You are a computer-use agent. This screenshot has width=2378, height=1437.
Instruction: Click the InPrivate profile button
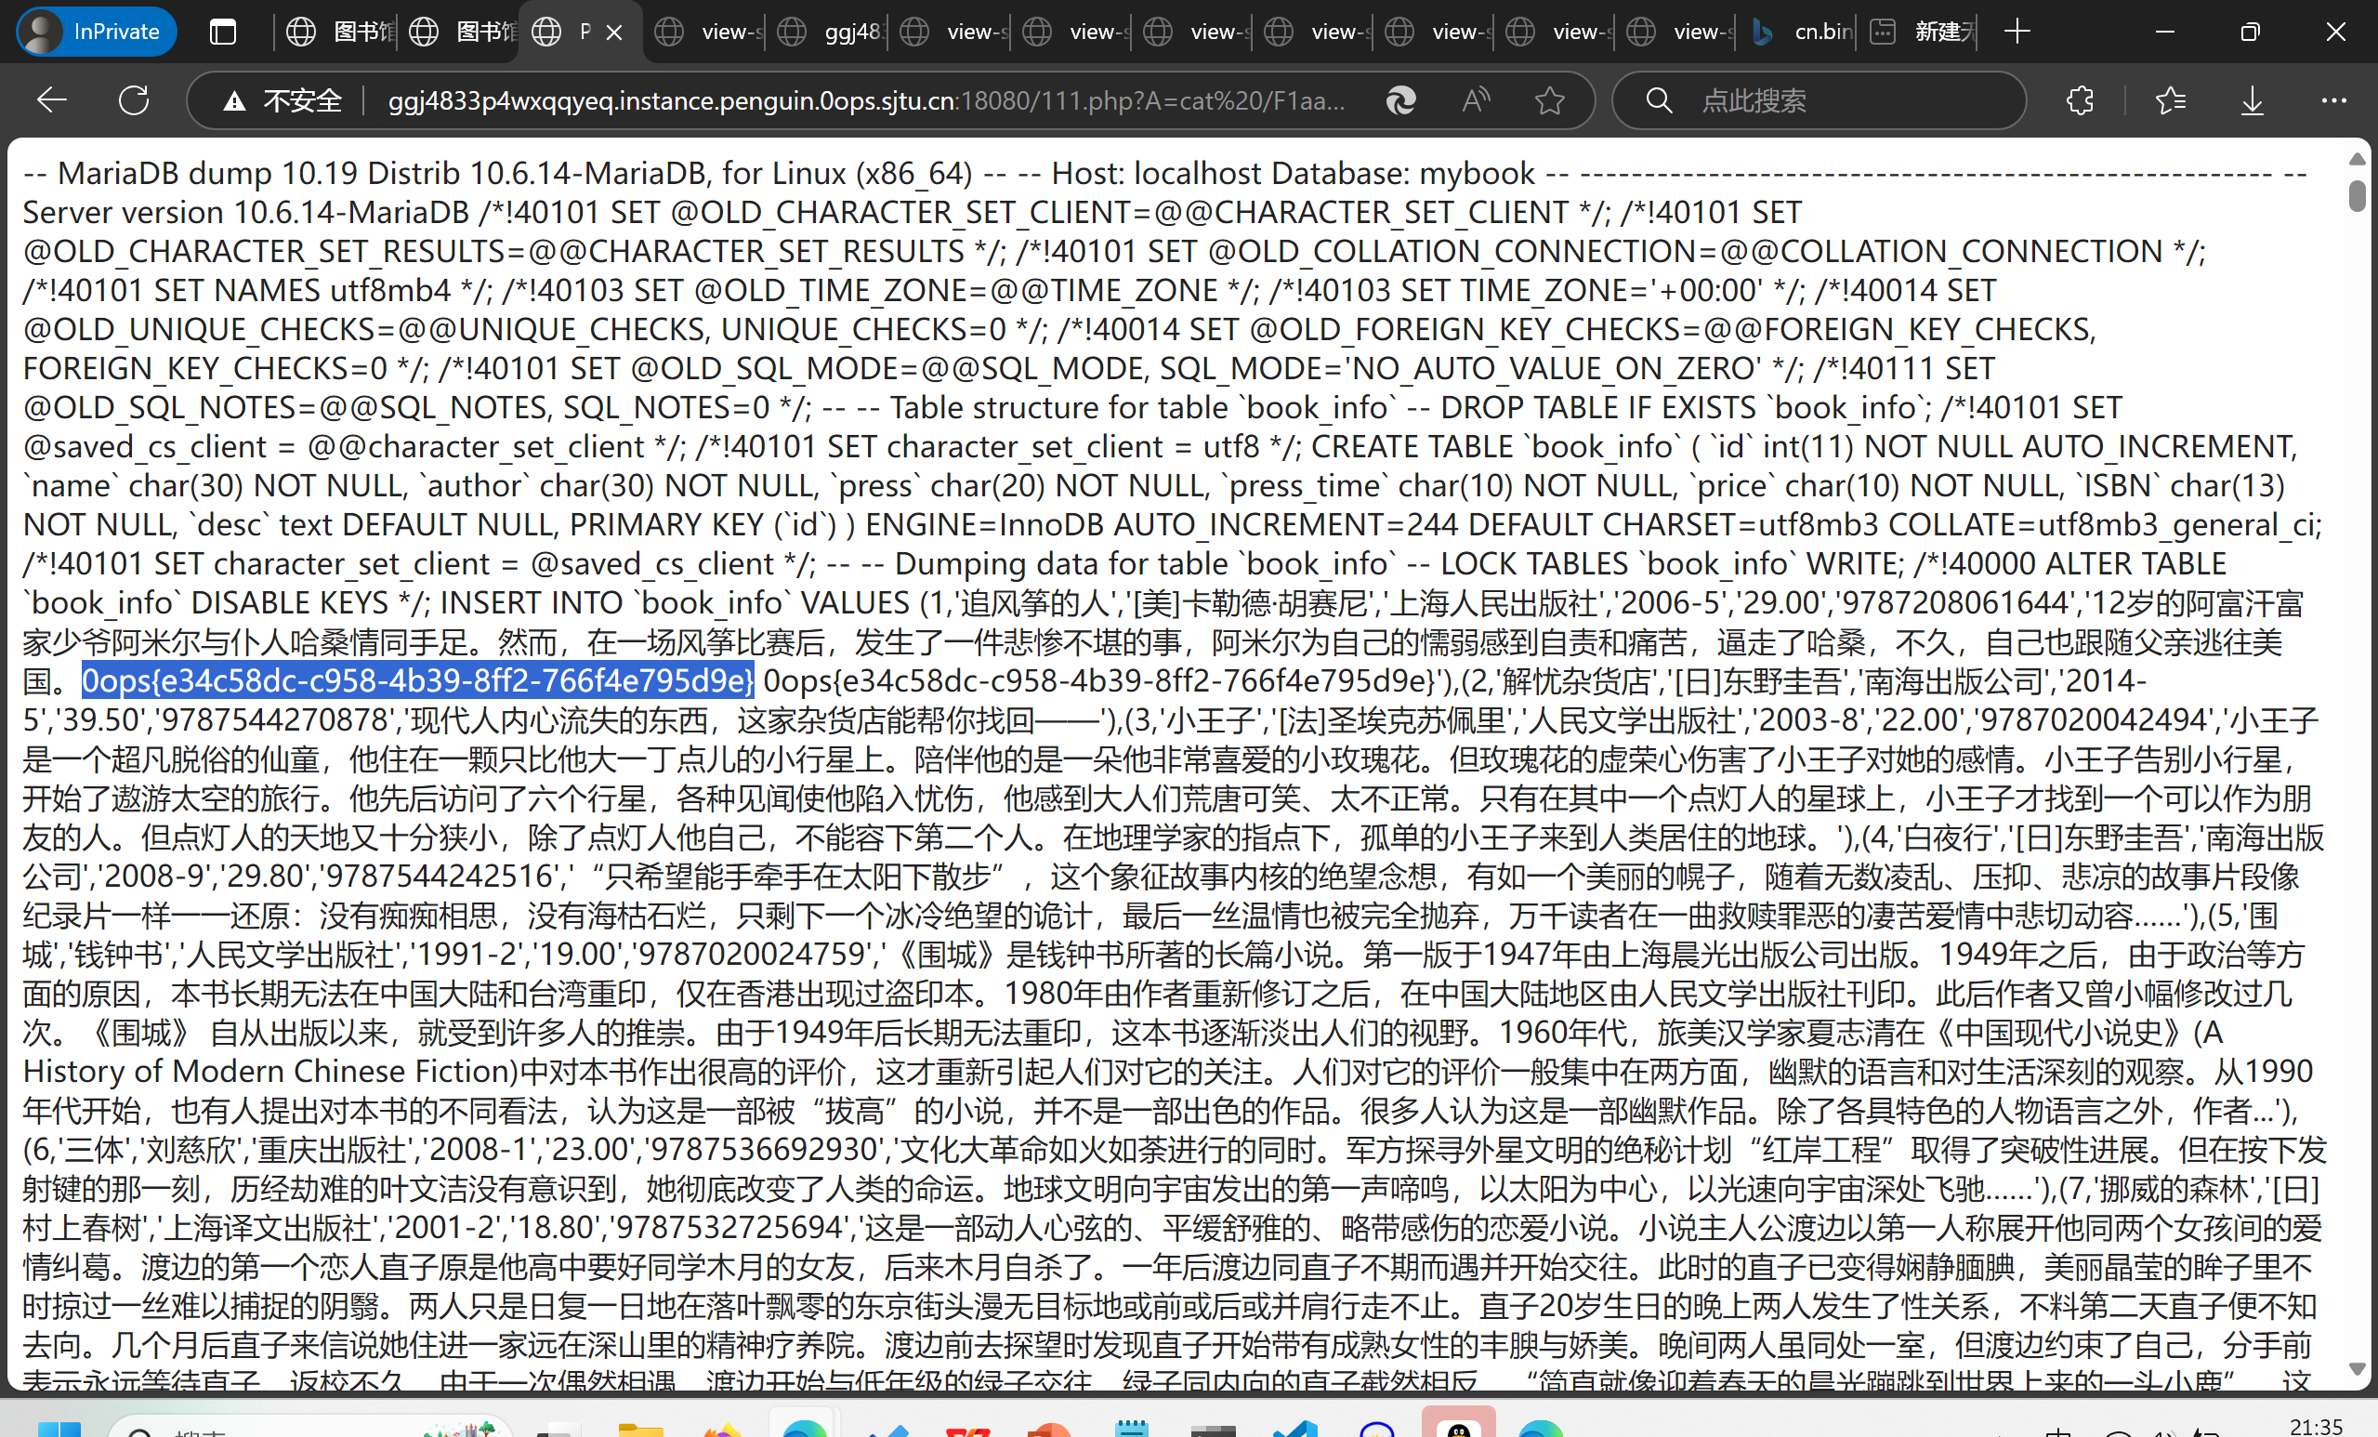96,32
